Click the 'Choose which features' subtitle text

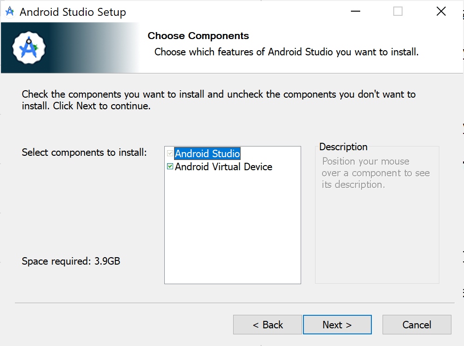[286, 52]
